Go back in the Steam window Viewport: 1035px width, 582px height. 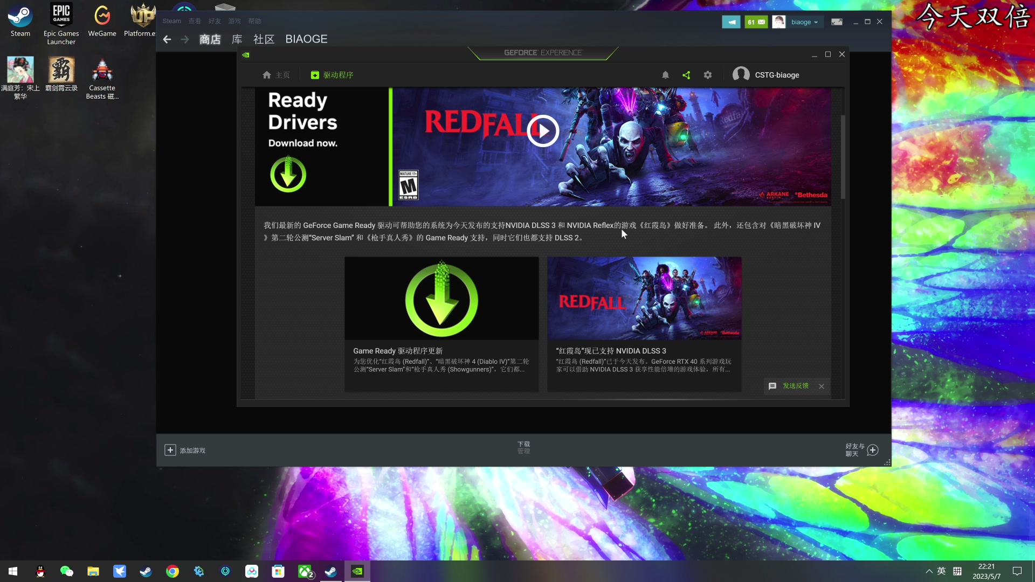click(x=167, y=39)
